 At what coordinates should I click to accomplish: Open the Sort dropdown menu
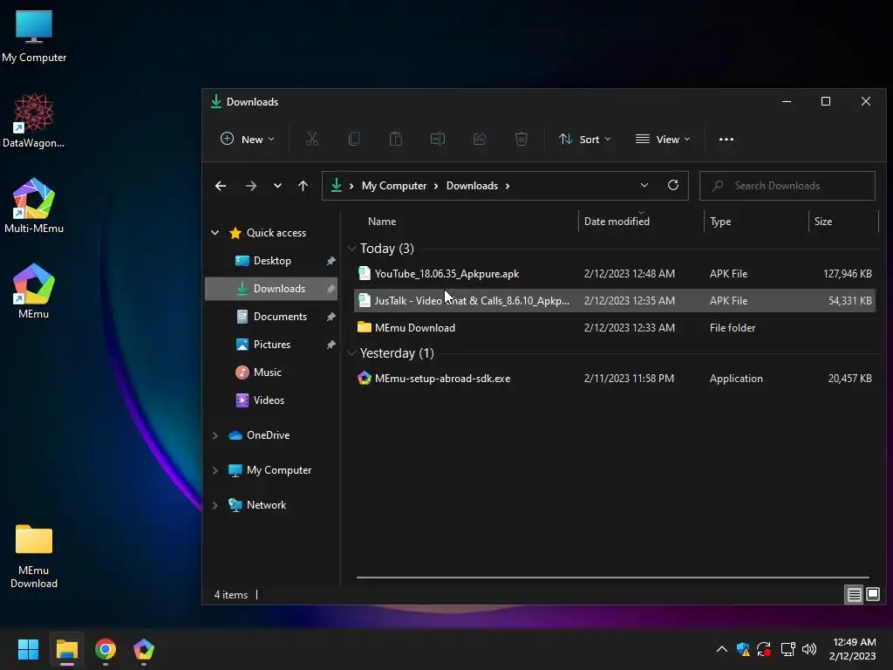(585, 139)
